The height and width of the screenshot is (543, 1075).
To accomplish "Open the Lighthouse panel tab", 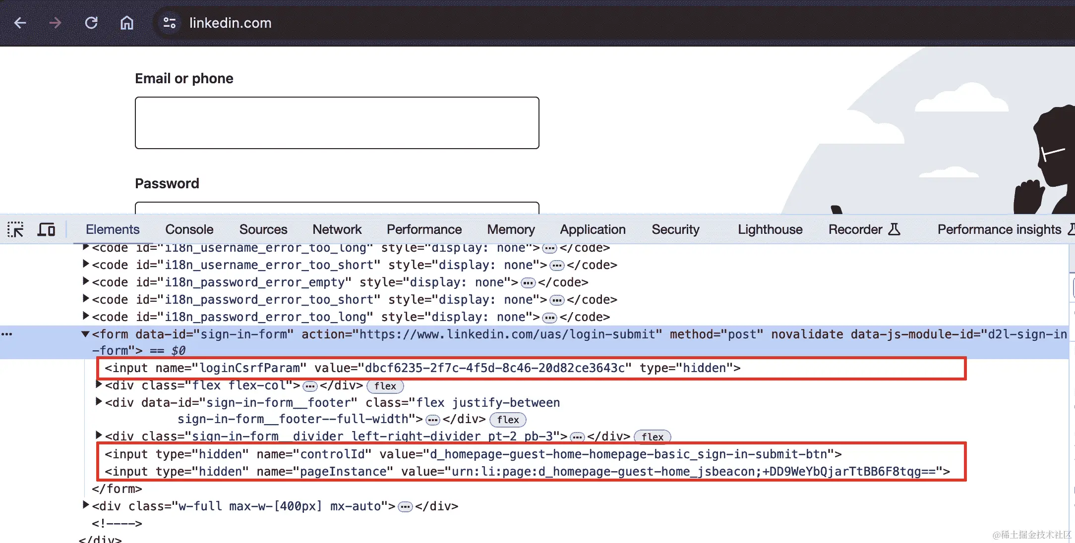I will coord(770,229).
